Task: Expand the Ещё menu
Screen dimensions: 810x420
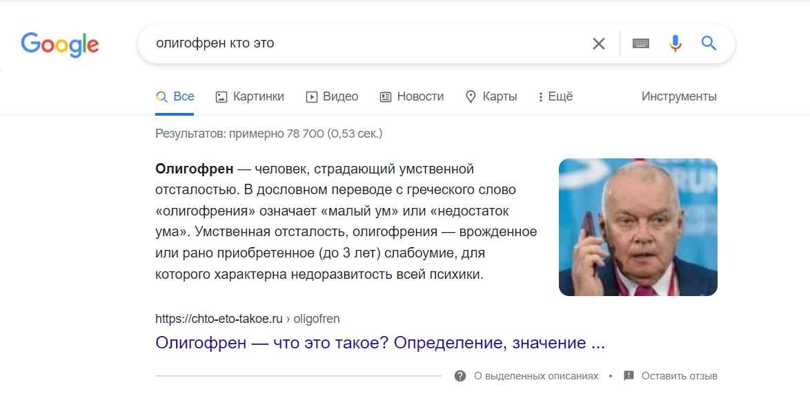Action: [555, 96]
